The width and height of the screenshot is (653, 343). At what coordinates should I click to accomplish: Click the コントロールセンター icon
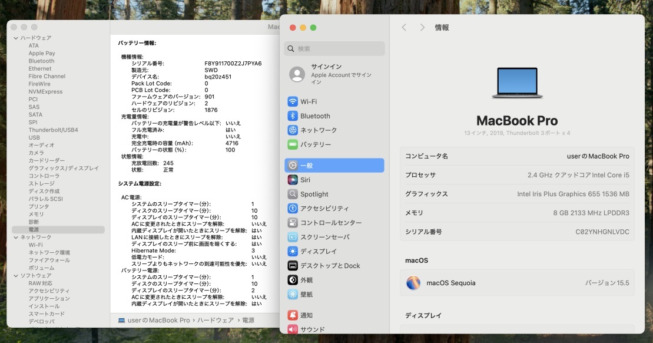click(x=293, y=223)
